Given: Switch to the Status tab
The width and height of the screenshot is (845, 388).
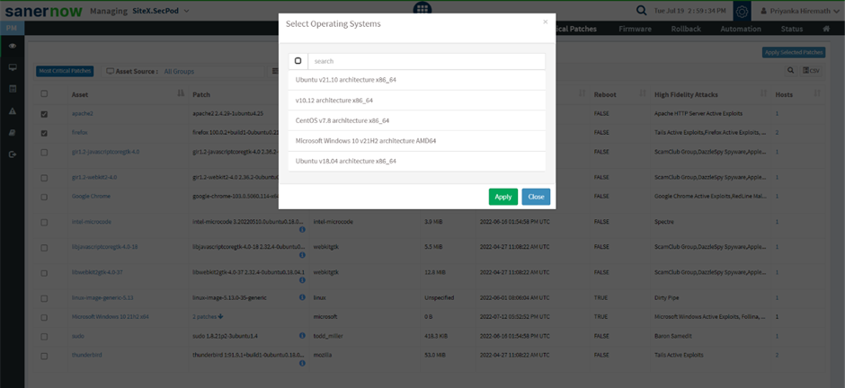Looking at the screenshot, I should [x=792, y=29].
